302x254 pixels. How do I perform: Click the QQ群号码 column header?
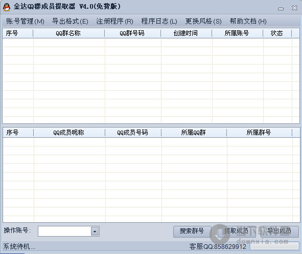click(133, 33)
